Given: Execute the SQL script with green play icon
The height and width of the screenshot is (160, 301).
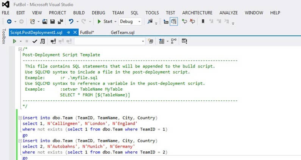Looking at the screenshot, I should [x=15, y=41].
